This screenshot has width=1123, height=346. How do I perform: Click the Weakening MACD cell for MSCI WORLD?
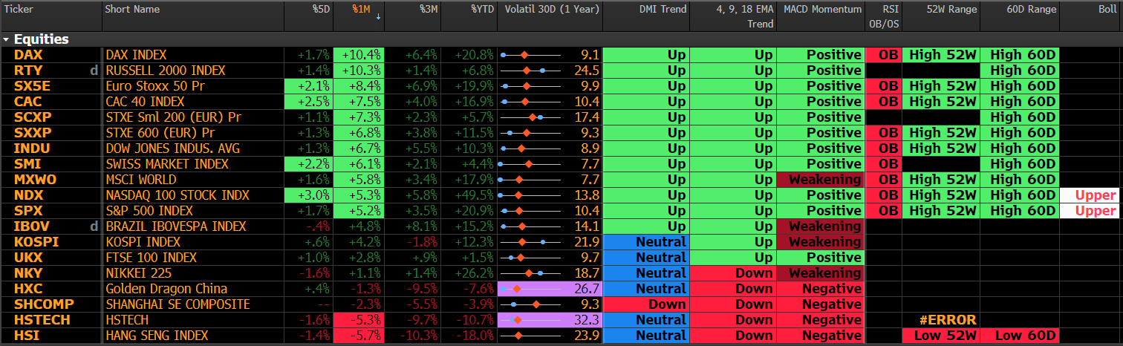click(x=820, y=180)
